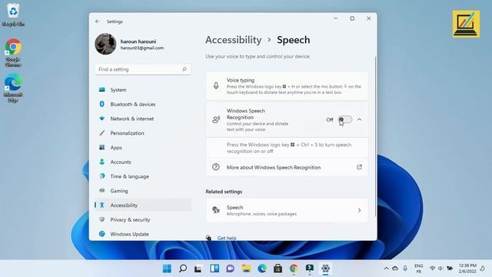
Task: Open the clock and date 12:38 PM
Action: pos(467,269)
